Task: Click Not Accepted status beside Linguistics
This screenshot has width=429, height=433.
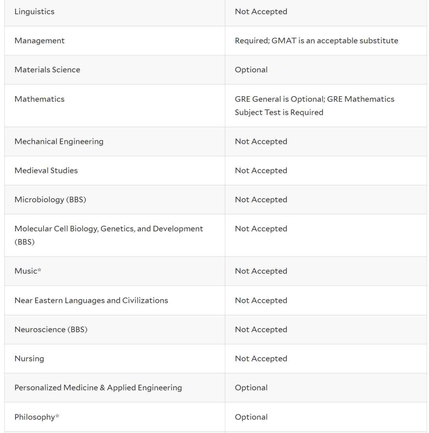Action: 261,12
